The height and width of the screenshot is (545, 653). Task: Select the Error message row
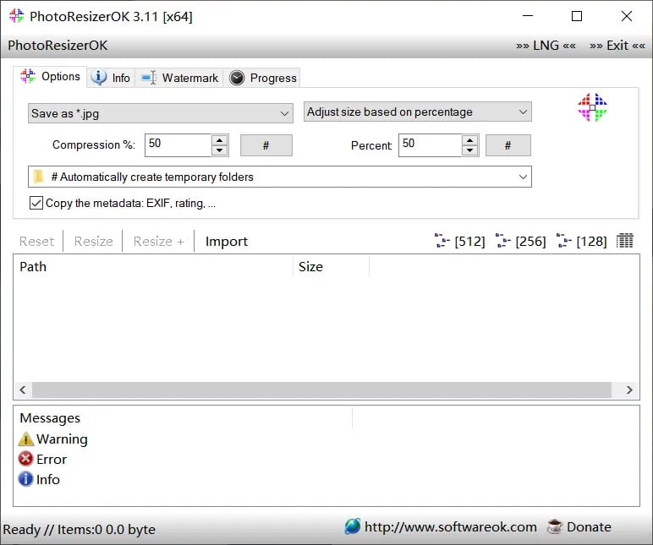click(42, 460)
